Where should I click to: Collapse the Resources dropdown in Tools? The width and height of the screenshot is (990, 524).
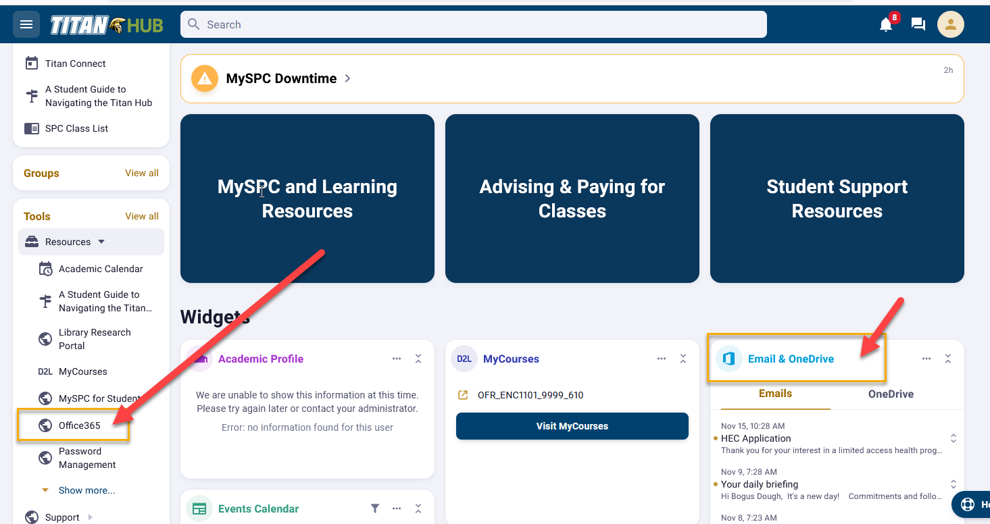pos(100,241)
